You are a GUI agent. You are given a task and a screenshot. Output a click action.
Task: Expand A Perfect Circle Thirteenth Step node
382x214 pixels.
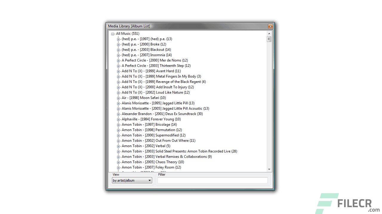(118, 66)
